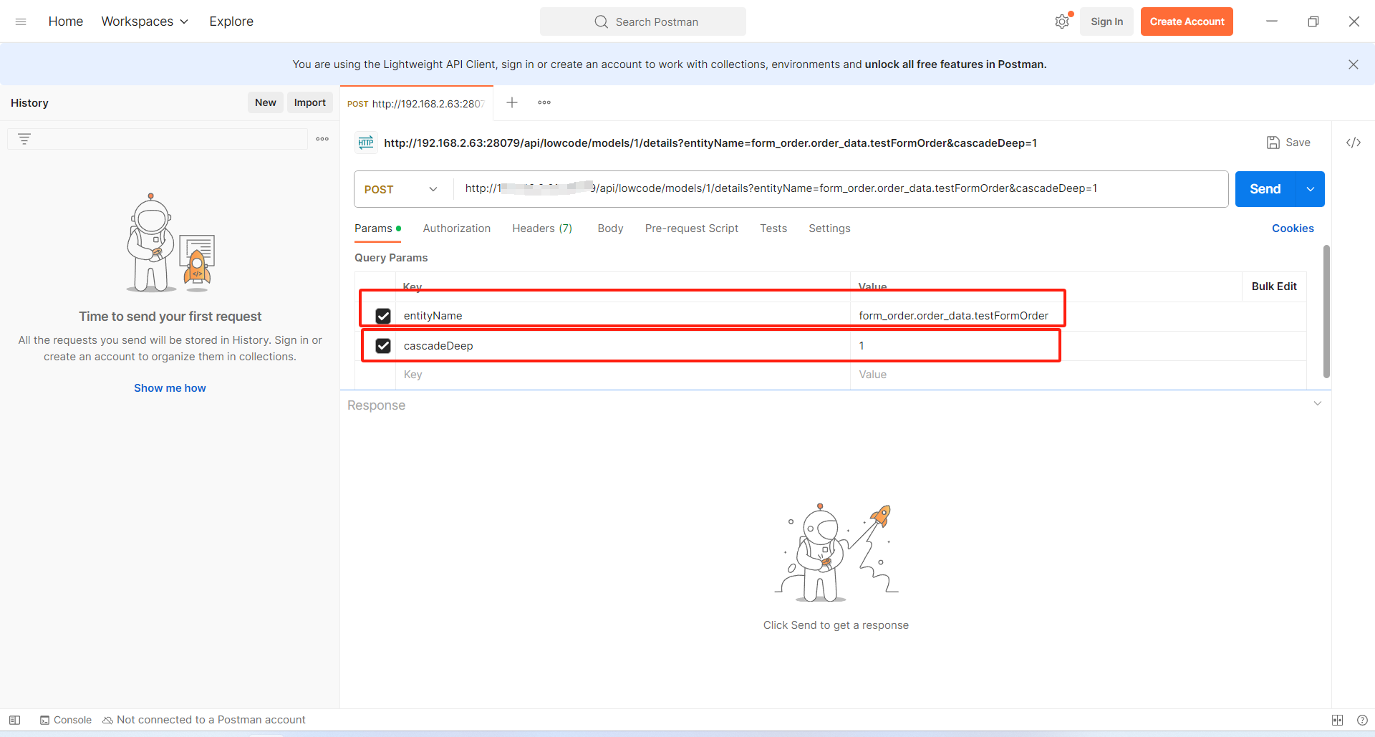Switch to the Body tab

(x=610, y=228)
